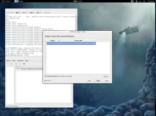Sort by the Model column dropdown arrow
Viewport: 156px width, 116px height.
pyautogui.click(x=59, y=40)
